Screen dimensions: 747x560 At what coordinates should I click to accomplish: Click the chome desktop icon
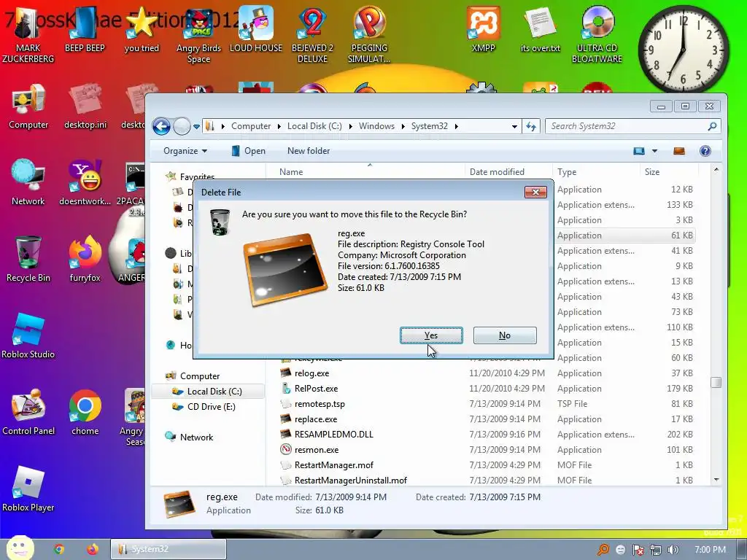coord(85,413)
